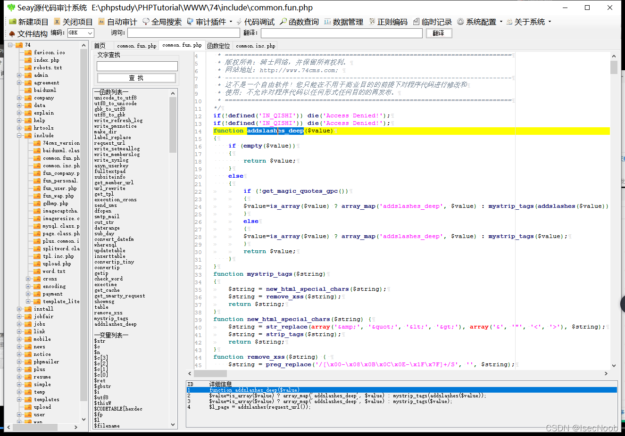Select the resume folder
Screen dimensions: 625x436
[42, 377]
